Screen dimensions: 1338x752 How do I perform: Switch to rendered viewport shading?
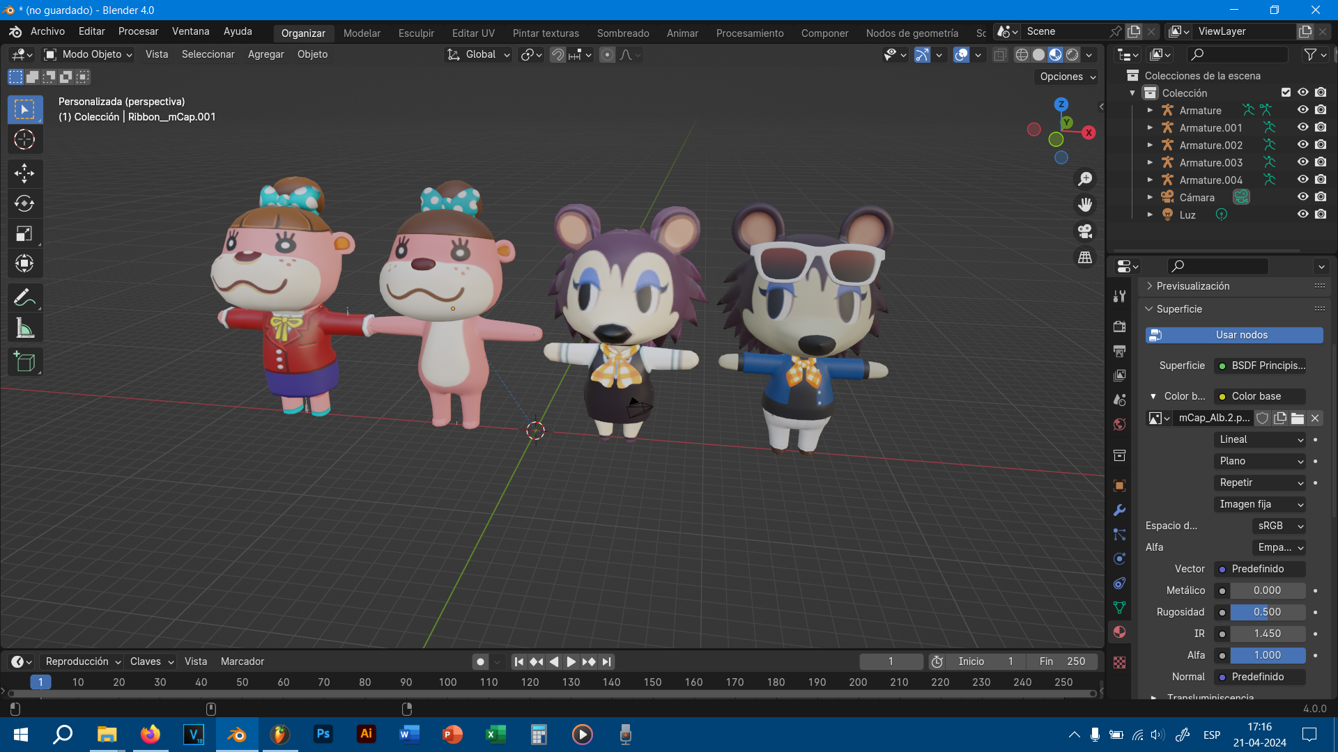click(x=1072, y=54)
